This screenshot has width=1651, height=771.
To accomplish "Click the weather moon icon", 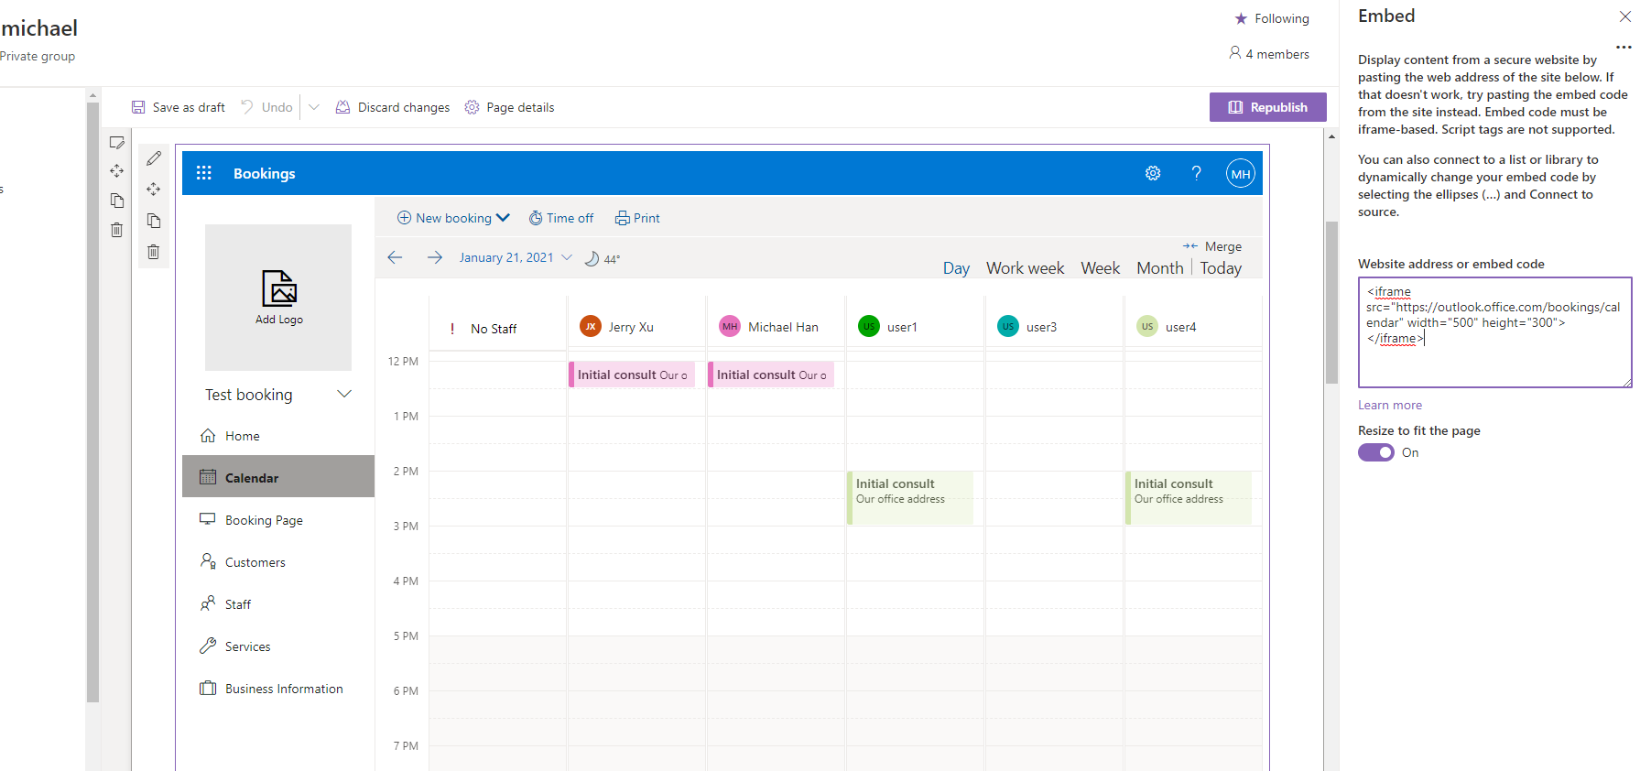I will pyautogui.click(x=592, y=258).
